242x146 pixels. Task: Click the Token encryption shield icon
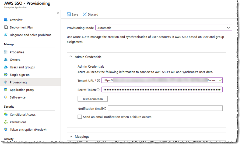(x=6, y=129)
